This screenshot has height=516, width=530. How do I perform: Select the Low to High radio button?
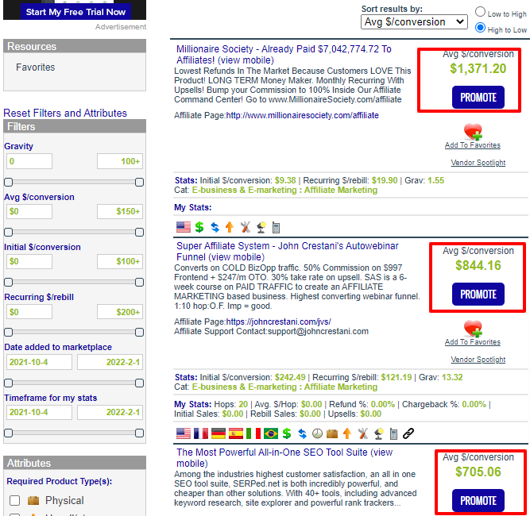(x=480, y=12)
